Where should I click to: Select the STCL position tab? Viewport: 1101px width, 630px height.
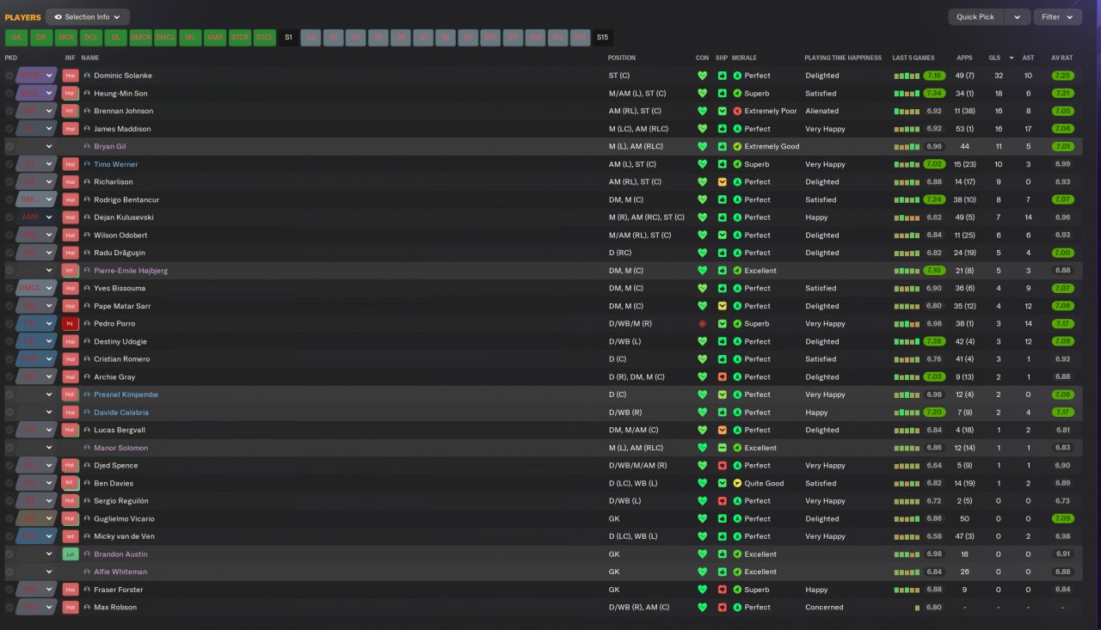[x=265, y=37]
